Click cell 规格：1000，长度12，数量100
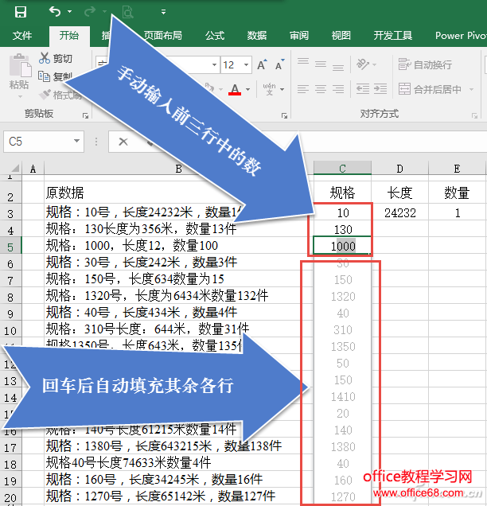Viewport: 487px width, 506px height. click(x=178, y=246)
